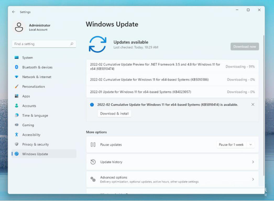Dismiss the KB5010414 available notification

[x=253, y=104]
